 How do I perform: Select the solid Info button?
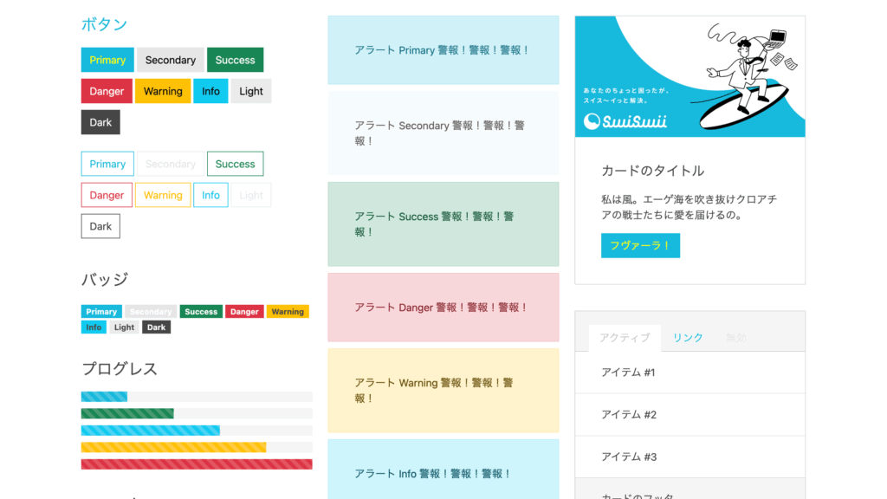click(210, 91)
